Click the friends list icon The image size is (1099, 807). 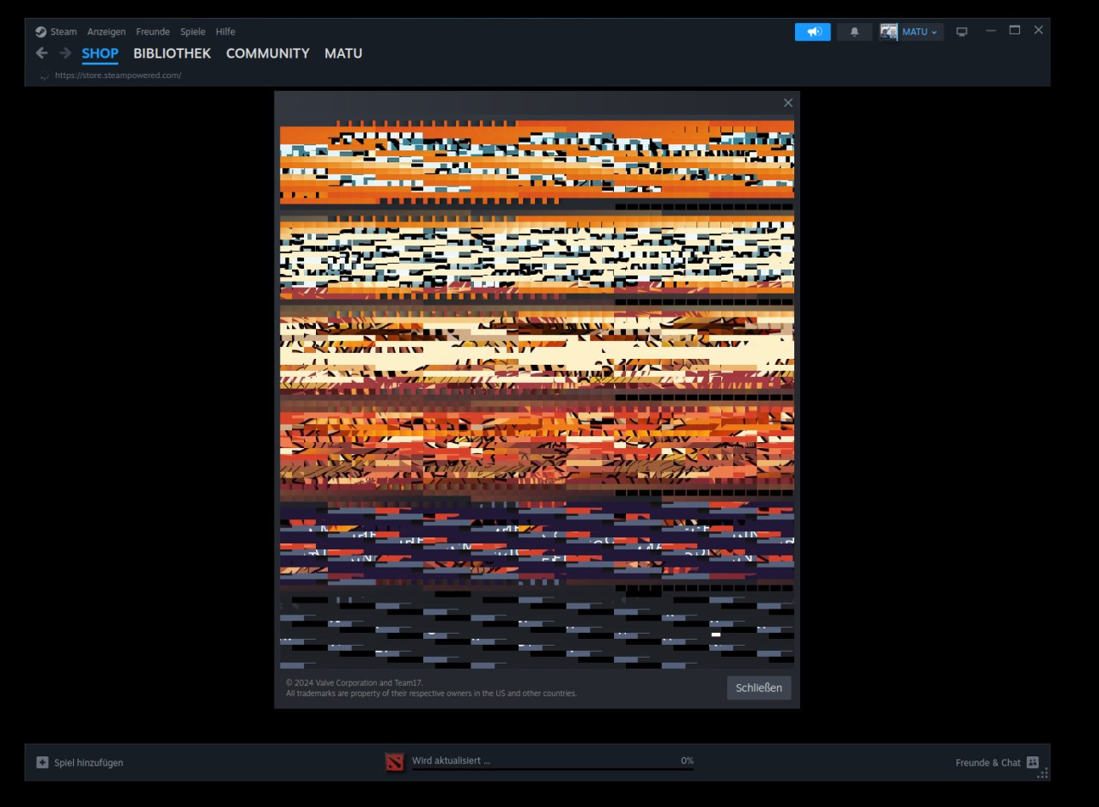click(x=1033, y=762)
